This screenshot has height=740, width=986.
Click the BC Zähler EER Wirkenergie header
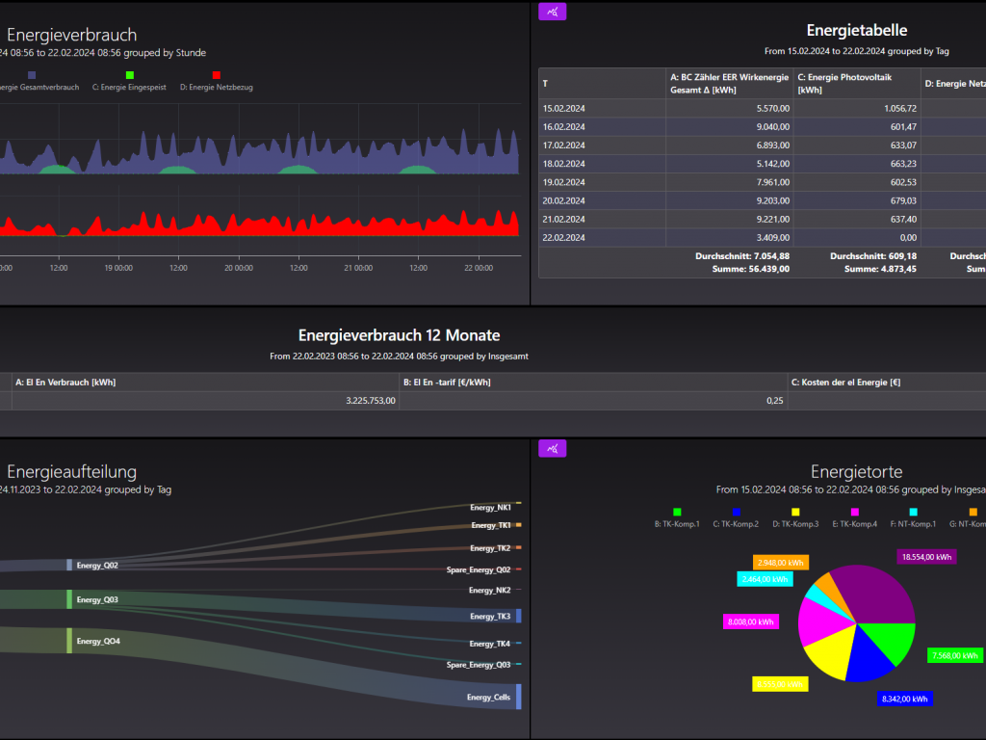point(728,84)
